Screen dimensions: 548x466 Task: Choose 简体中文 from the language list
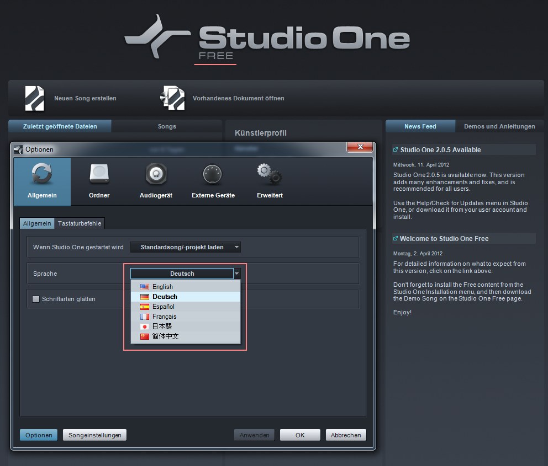tap(185, 336)
